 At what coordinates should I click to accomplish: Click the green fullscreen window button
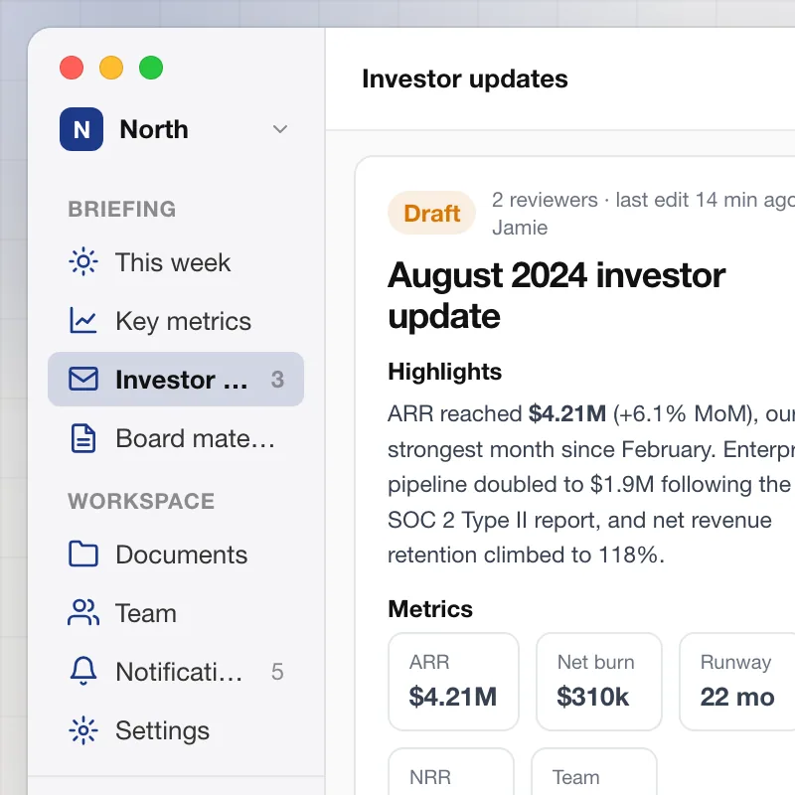pyautogui.click(x=151, y=68)
